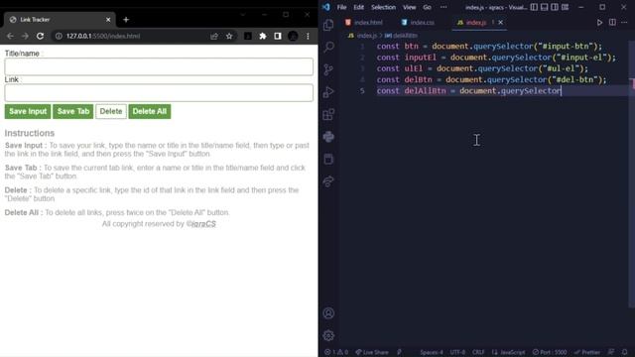This screenshot has height=357, width=635.
Task: Bookmark this page with the star
Action: click(x=229, y=36)
